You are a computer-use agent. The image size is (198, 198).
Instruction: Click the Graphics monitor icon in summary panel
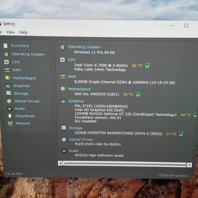click(x=63, y=101)
